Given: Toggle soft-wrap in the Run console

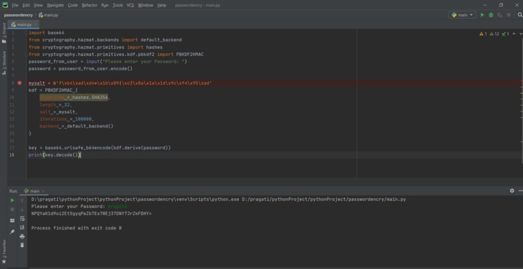Looking at the screenshot, I should (22, 218).
